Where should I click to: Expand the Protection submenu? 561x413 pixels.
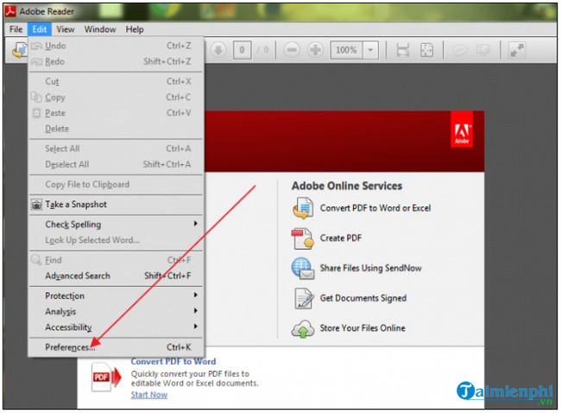(116, 295)
